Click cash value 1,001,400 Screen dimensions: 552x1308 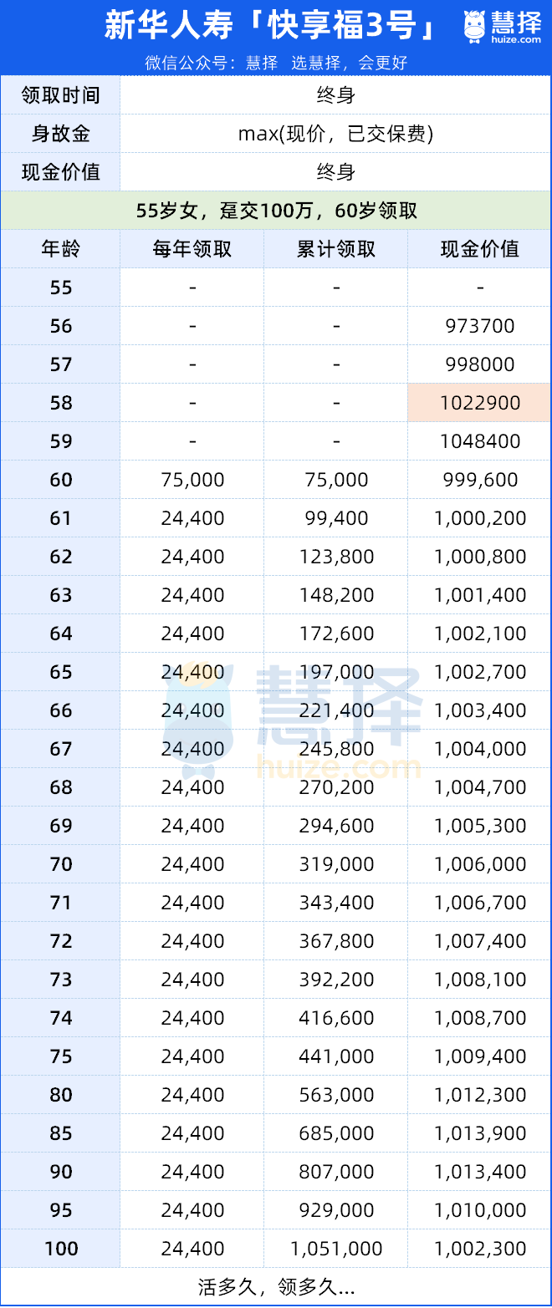coord(480,595)
